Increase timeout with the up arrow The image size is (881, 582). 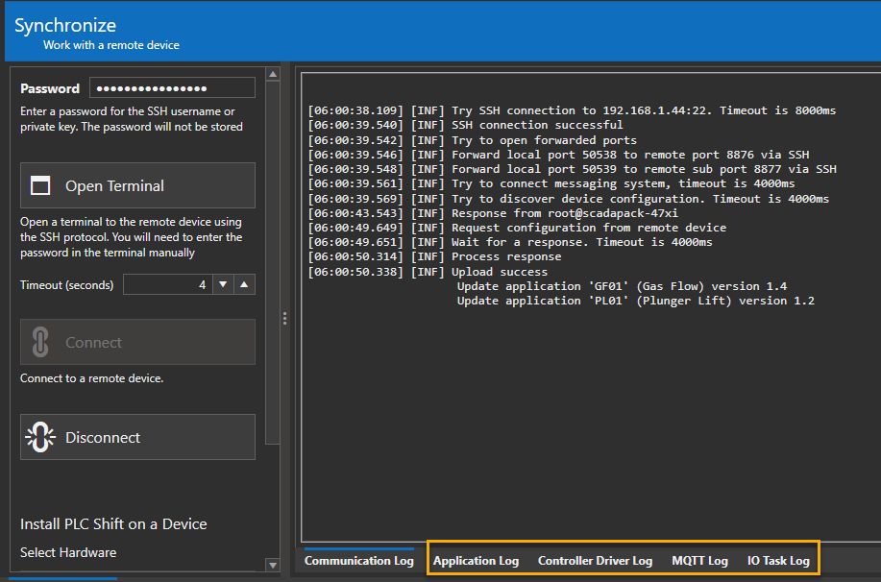pyautogui.click(x=244, y=285)
